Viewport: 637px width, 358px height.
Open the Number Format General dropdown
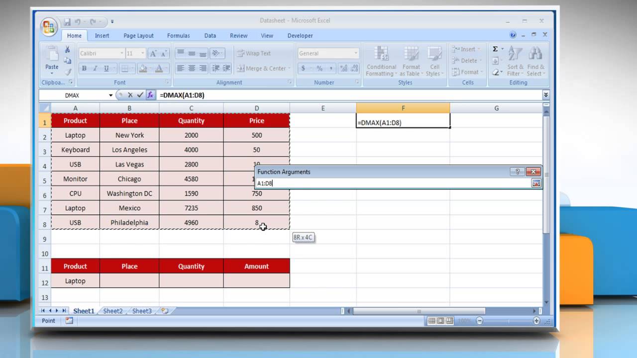[355, 53]
